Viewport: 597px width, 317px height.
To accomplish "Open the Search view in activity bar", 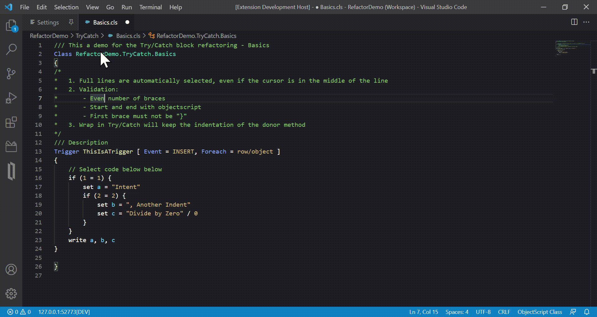I will point(11,49).
